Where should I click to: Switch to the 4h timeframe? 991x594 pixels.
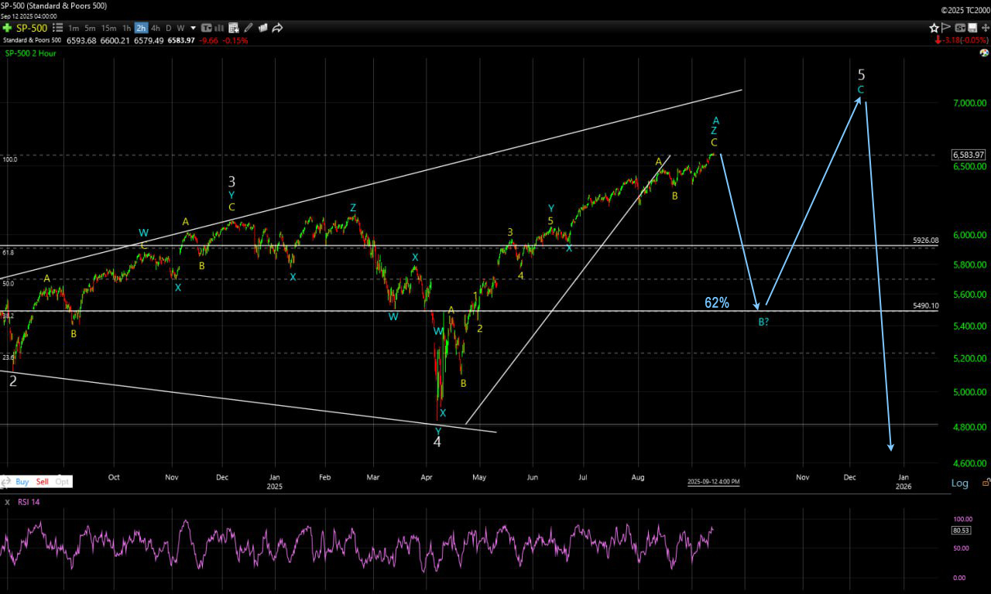(156, 28)
